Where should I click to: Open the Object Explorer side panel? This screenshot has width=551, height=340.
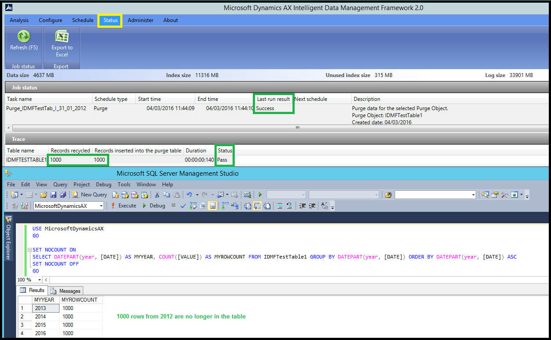click(8, 238)
